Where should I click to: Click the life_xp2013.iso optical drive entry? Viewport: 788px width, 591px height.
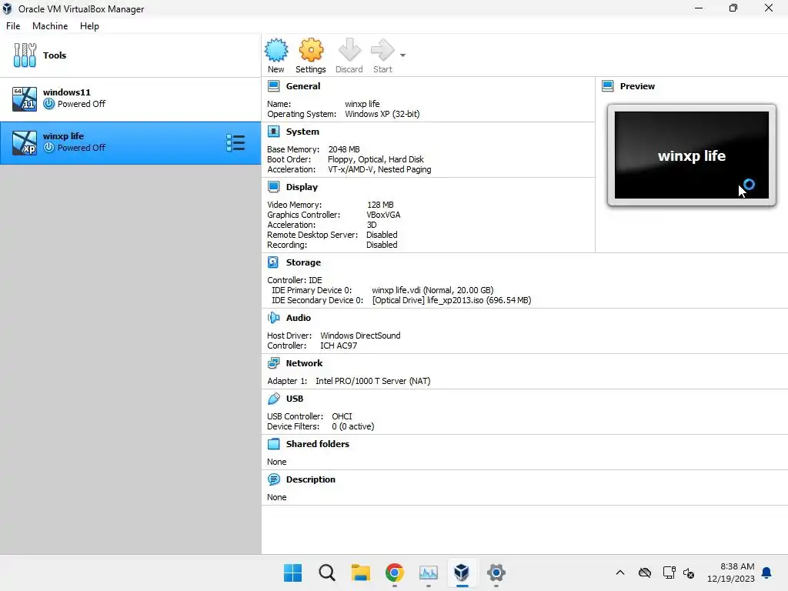coord(451,300)
